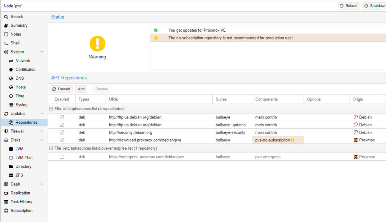The image size is (386, 222).
Task: Click the Shutdown node button
Action: [374, 6]
